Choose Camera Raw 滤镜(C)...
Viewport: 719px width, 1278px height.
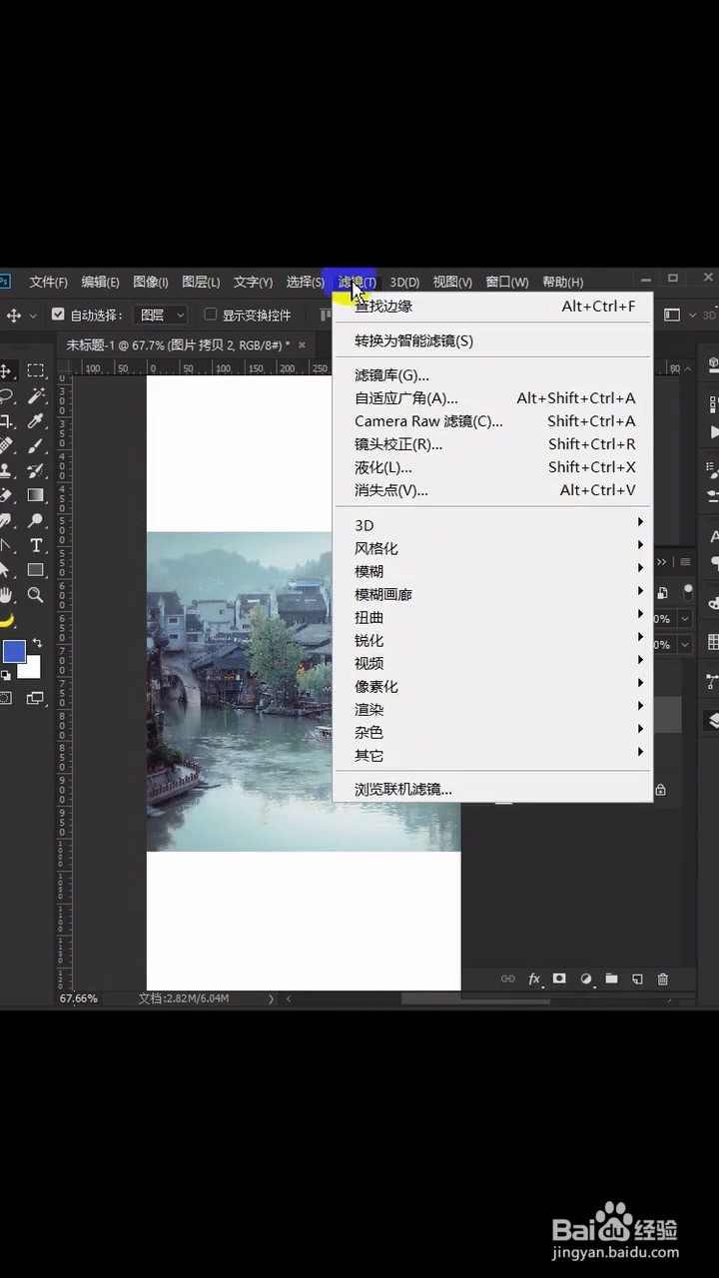point(492,421)
